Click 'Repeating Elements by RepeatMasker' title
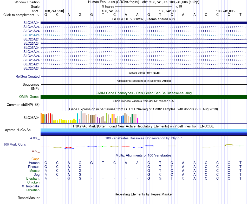 (144, 194)
